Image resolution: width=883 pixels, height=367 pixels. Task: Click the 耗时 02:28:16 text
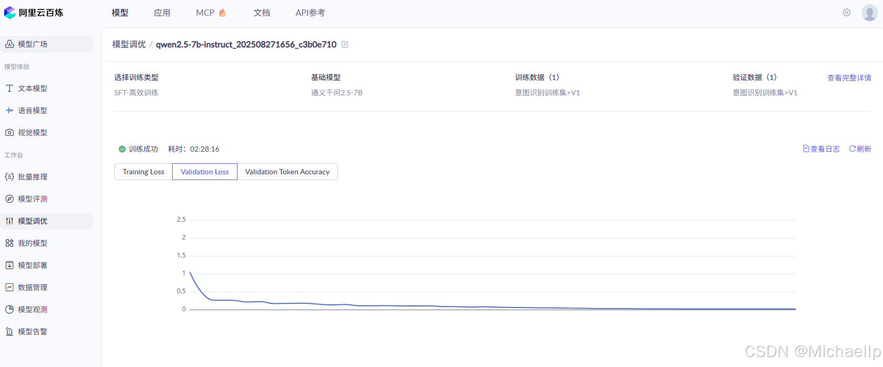(194, 149)
